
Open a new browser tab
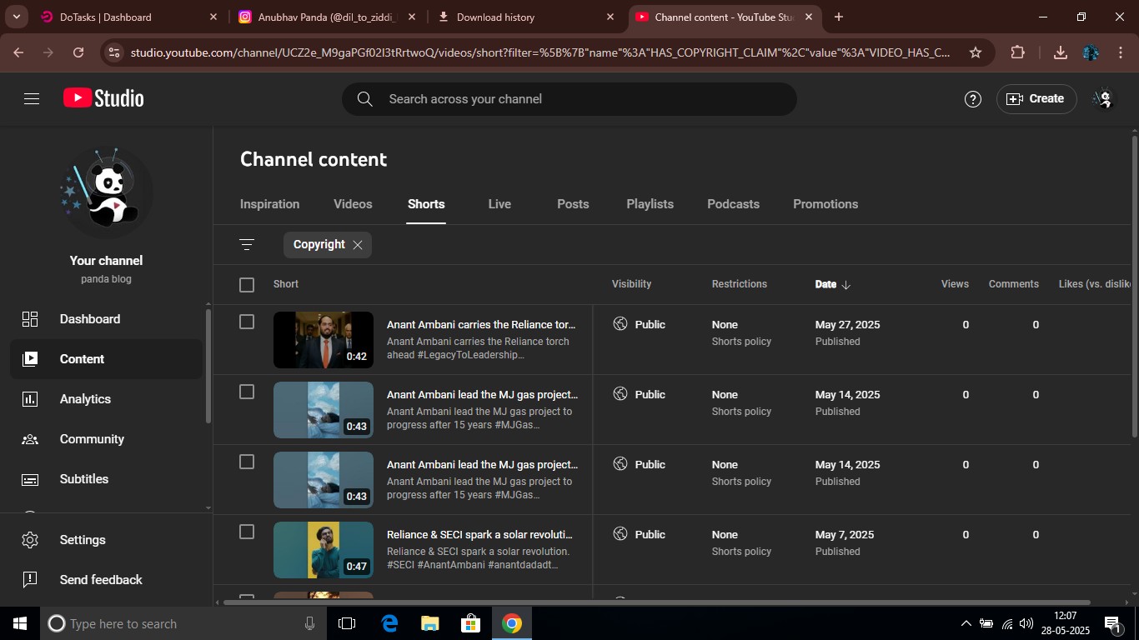coord(839,17)
